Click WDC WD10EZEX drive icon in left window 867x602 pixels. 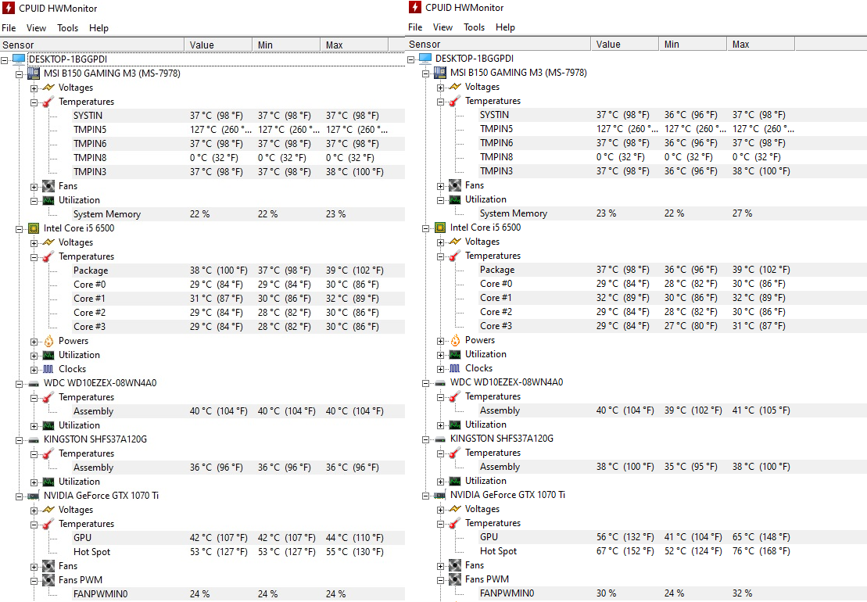(34, 383)
